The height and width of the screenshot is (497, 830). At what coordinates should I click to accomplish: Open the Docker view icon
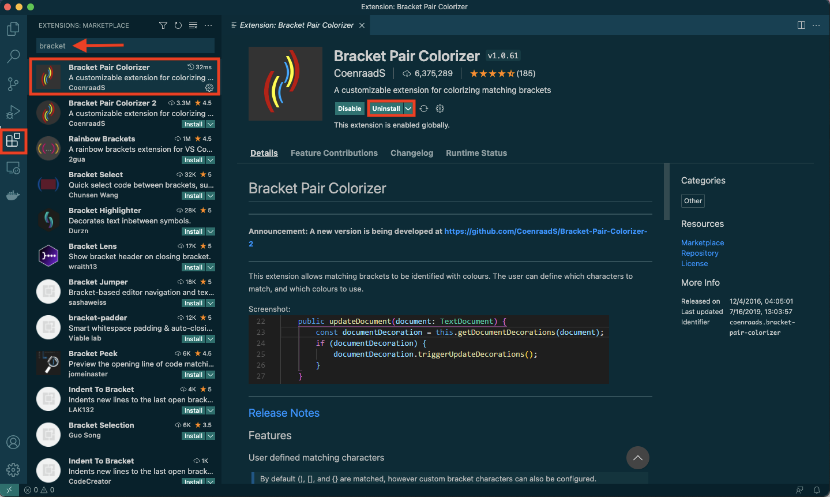tap(13, 196)
